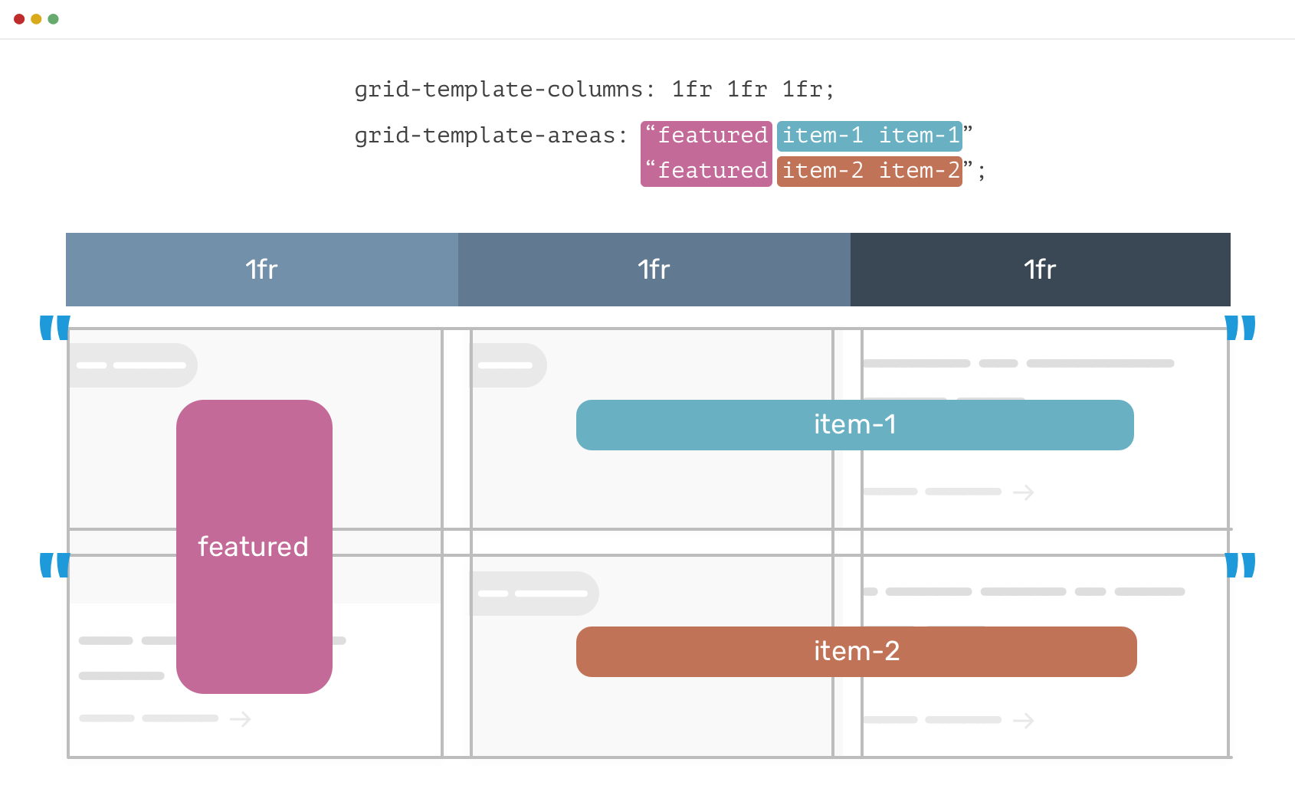Select the arrow icon in the bottom-left card

point(241,719)
